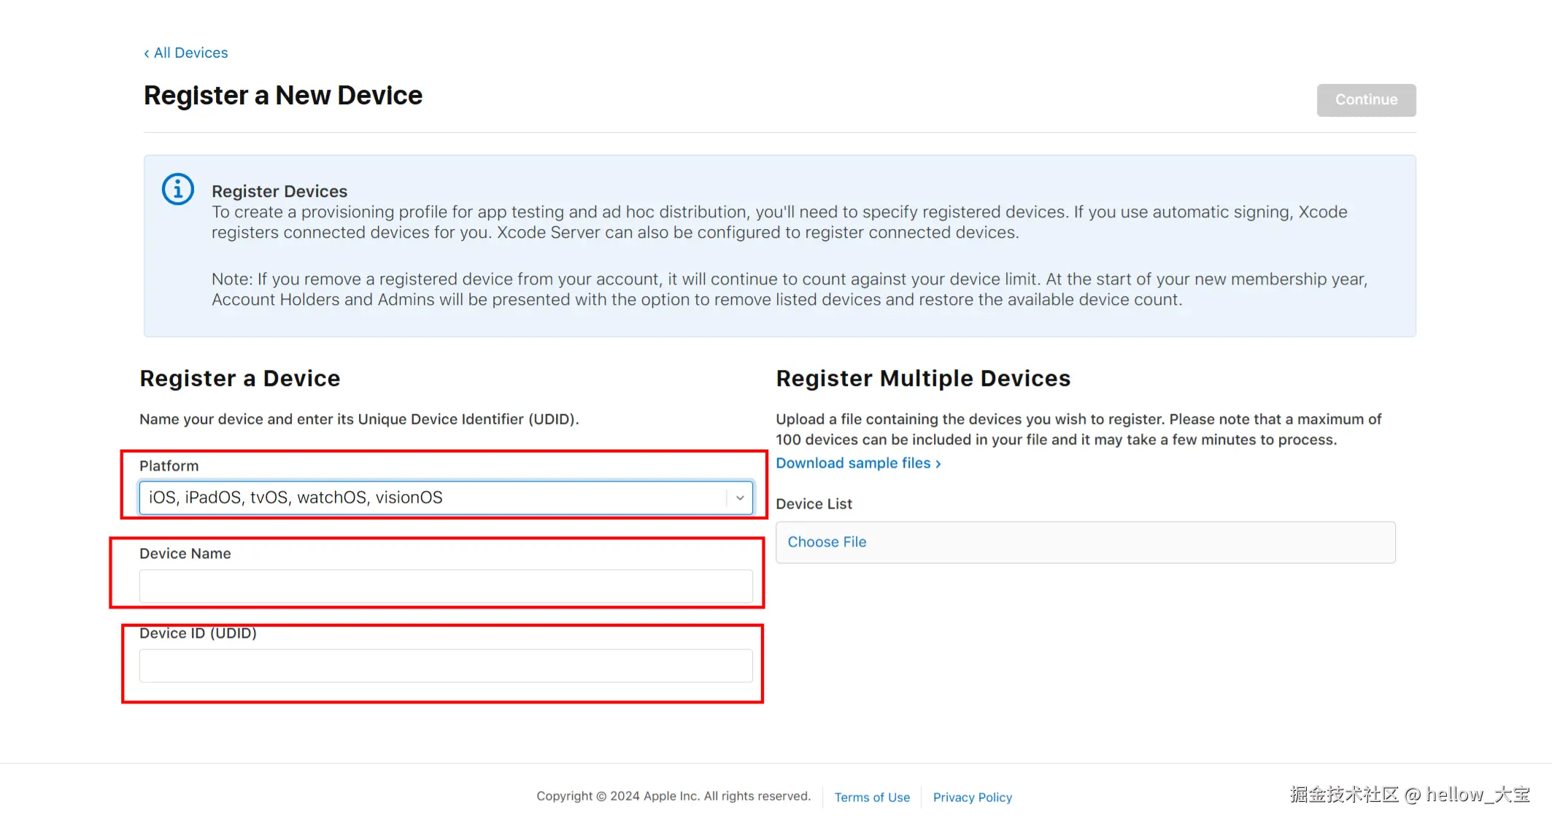Click the Register Devices notice title
Viewport: 1552px width, 826px height.
click(279, 191)
